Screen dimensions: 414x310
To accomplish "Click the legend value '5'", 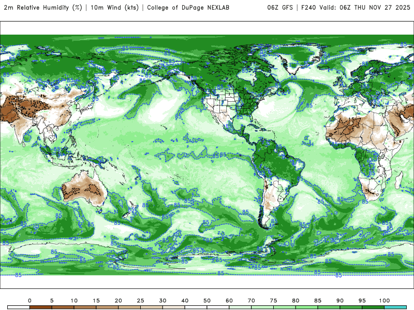I will pos(52,301).
